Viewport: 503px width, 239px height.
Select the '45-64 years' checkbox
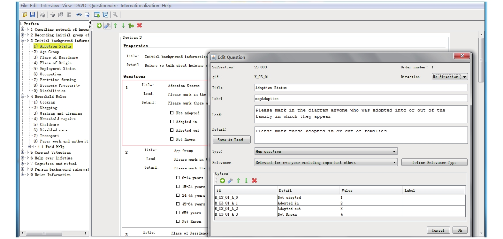point(178,204)
